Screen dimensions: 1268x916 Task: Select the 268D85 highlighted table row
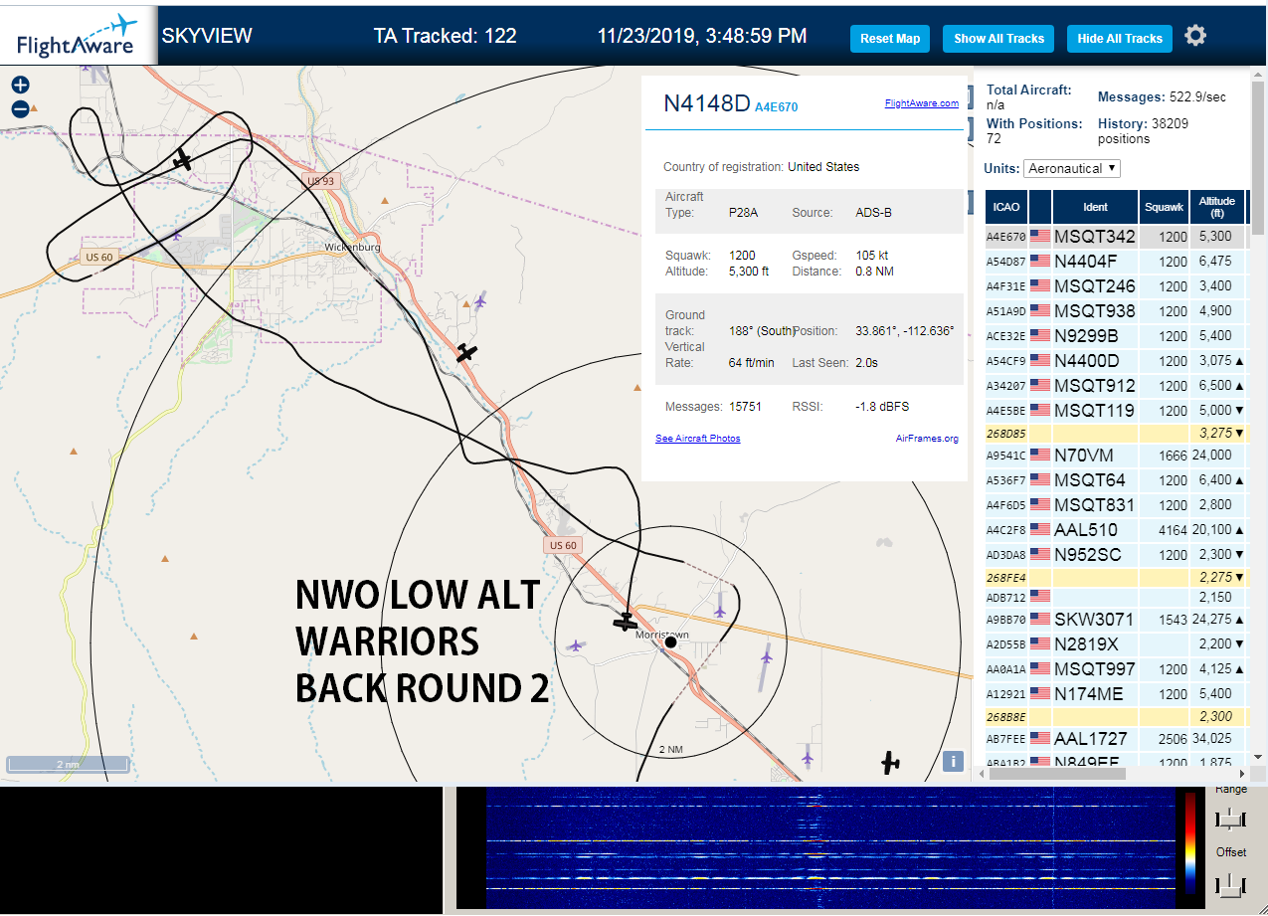[1115, 434]
